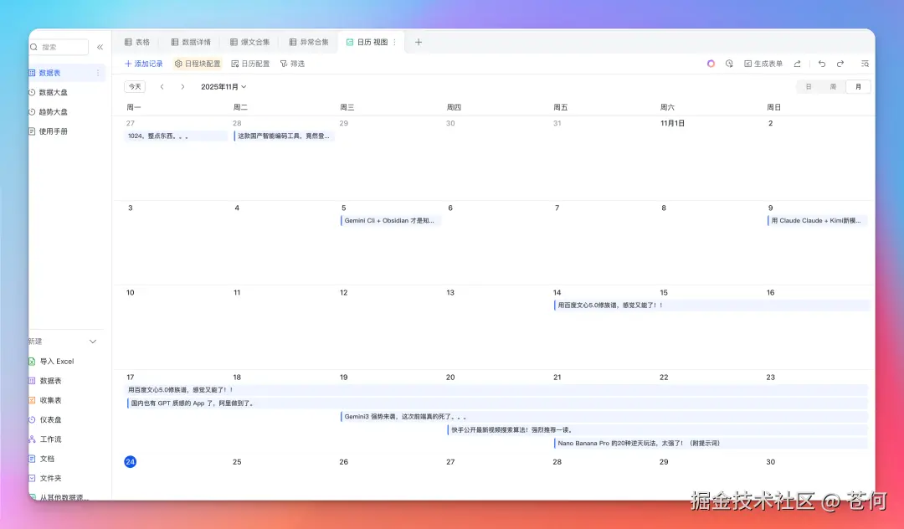Click the search field in the sidebar

[59, 47]
